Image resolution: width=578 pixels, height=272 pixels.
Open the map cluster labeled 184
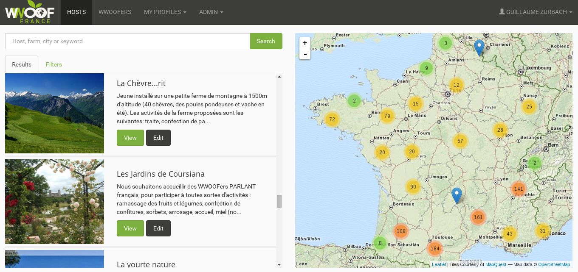tap(435, 249)
